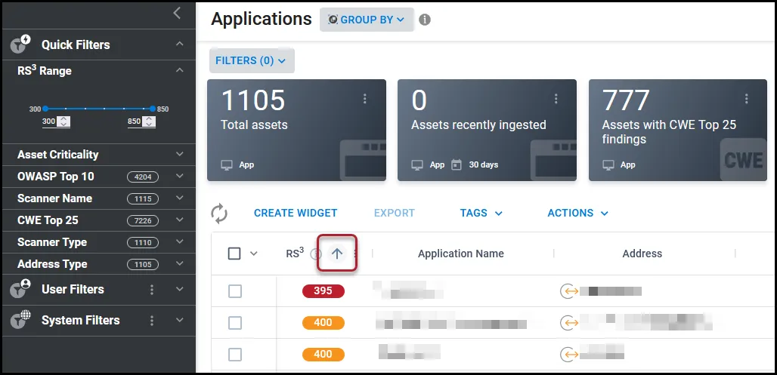Open the RS3 column options menu
Image resolution: width=777 pixels, height=375 pixels.
pos(354,254)
